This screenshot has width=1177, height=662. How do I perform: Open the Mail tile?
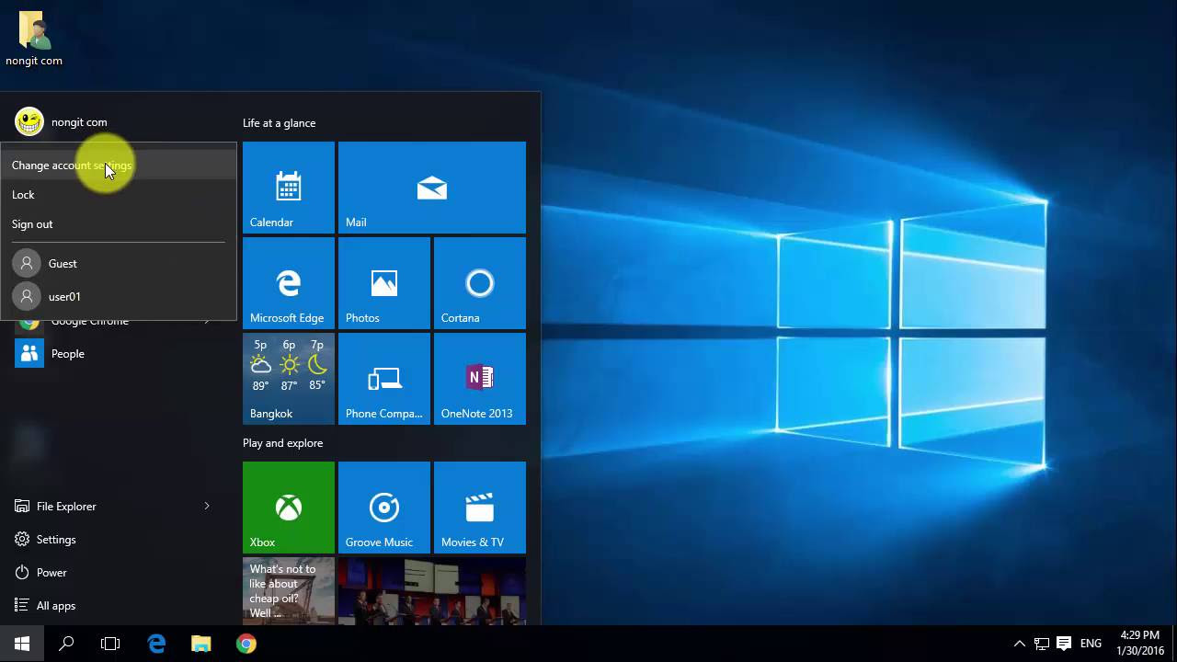pyautogui.click(x=432, y=188)
